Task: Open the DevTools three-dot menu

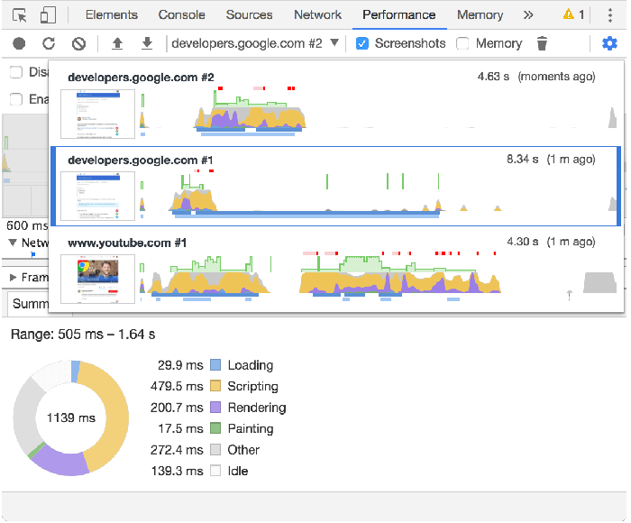Action: 610,14
